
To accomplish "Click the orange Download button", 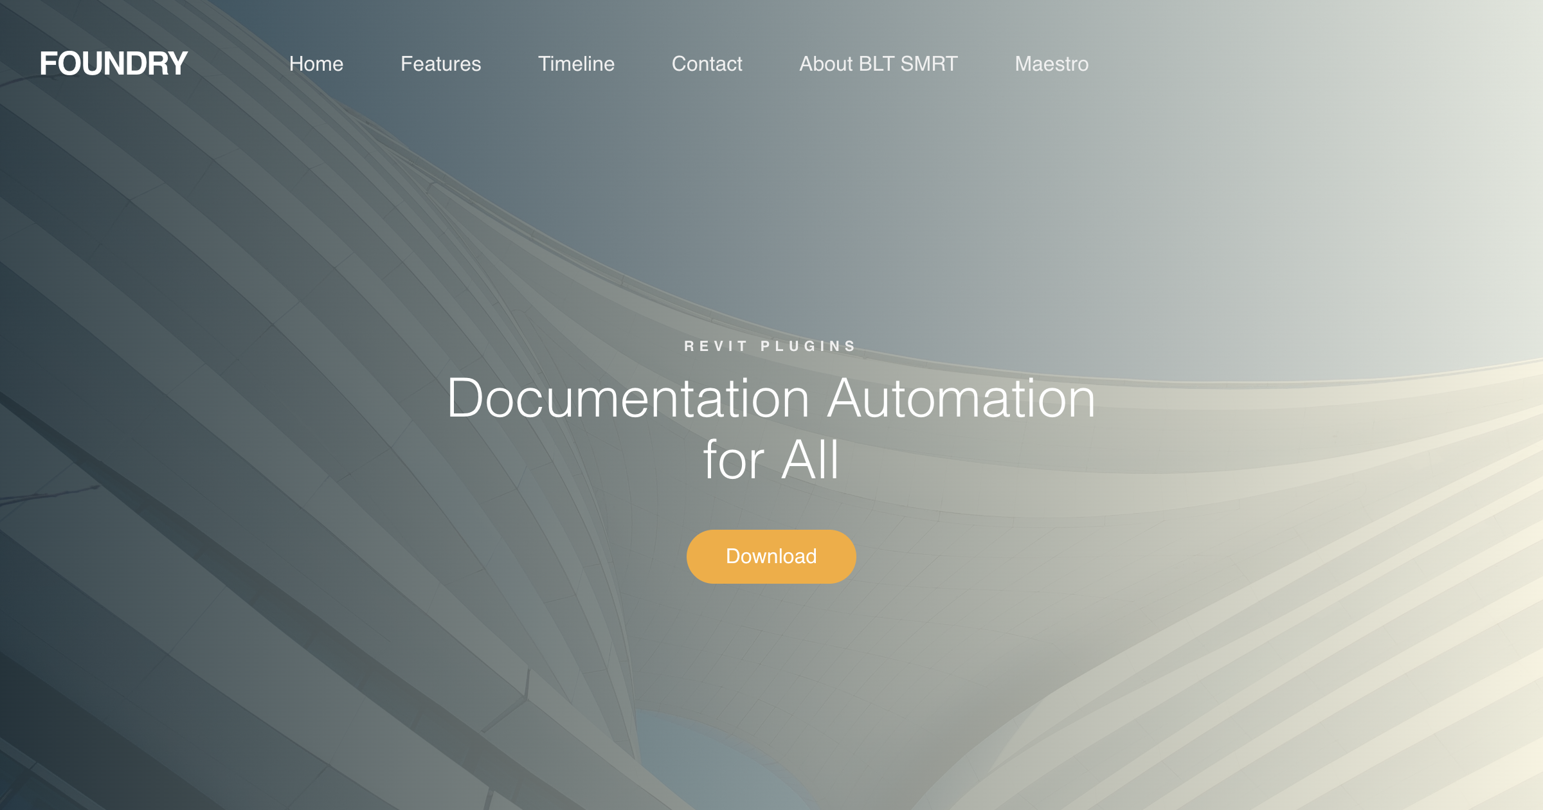I will (771, 556).
